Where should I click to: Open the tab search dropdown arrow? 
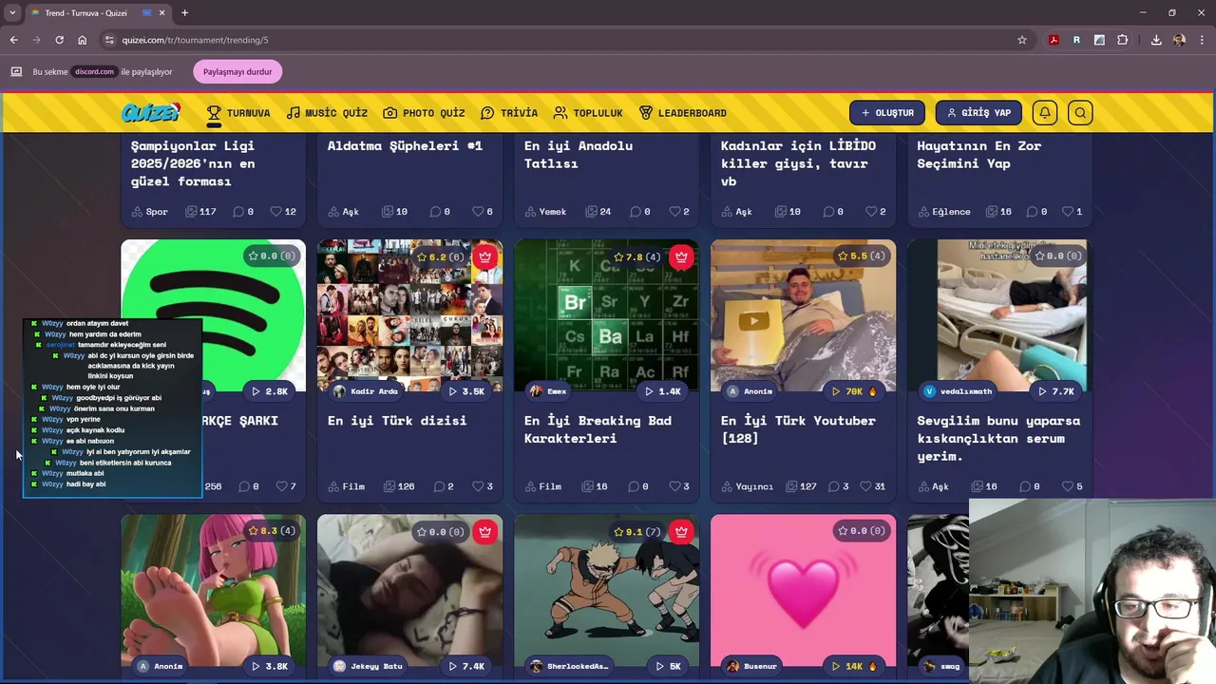[12, 13]
